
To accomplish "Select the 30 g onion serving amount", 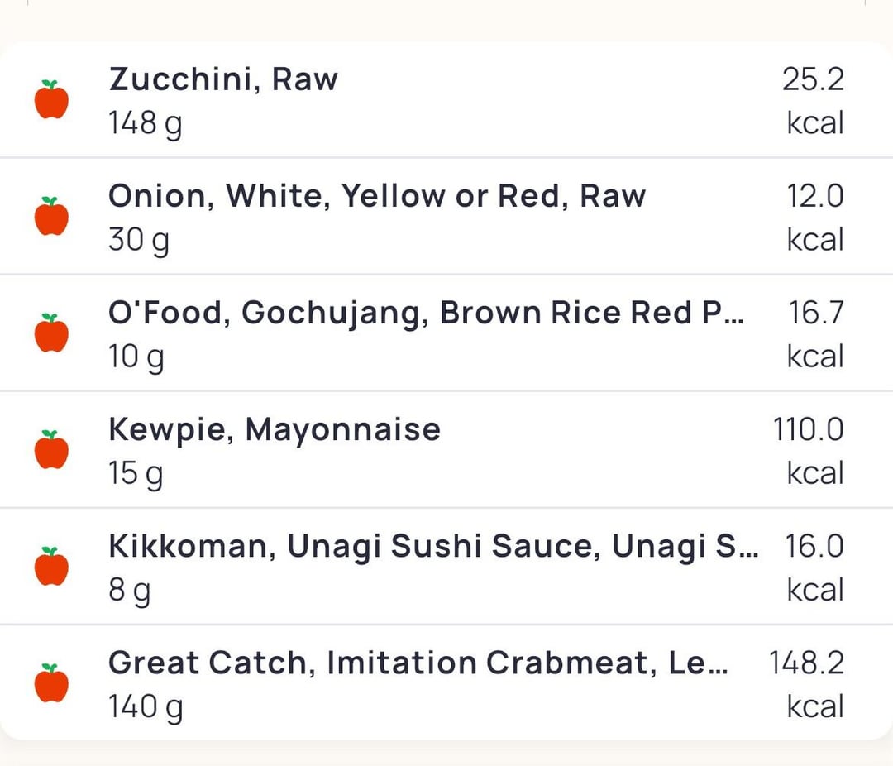I will click(x=139, y=241).
